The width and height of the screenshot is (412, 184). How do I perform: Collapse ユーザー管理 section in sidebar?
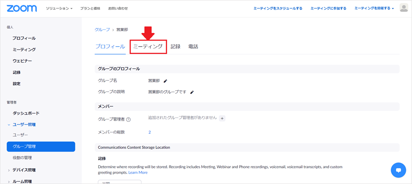22,125
